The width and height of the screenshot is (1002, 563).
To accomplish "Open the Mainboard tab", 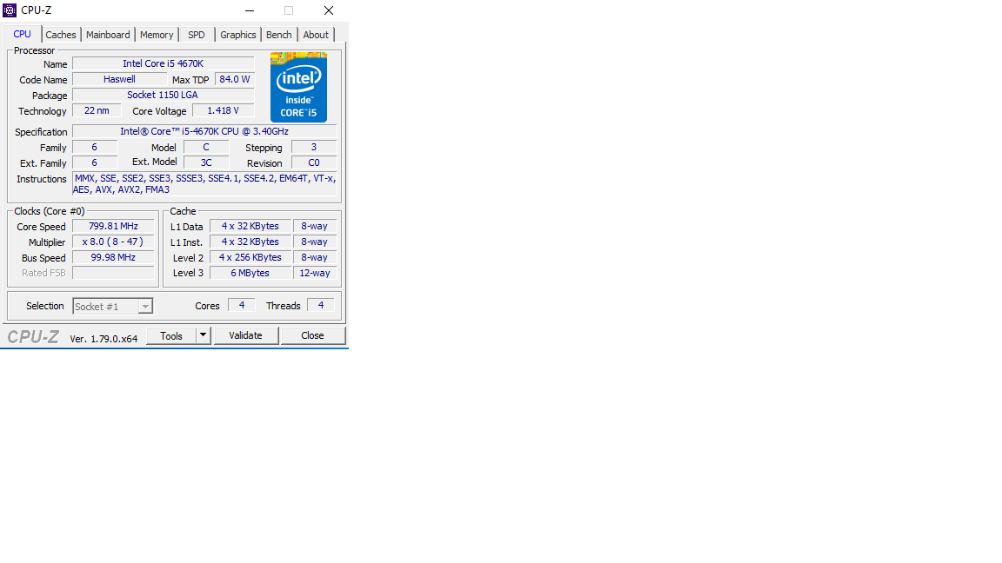I will pos(108,35).
